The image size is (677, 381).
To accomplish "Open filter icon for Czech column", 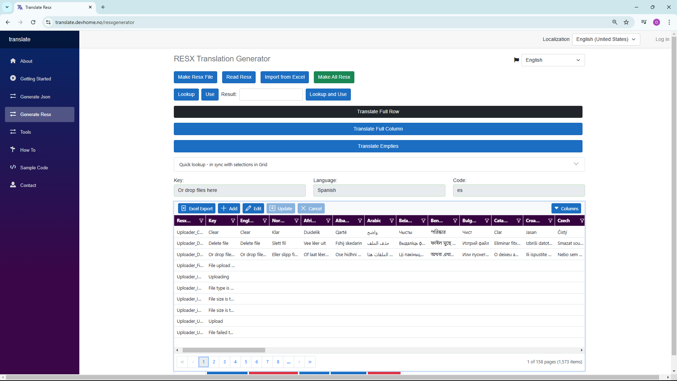I will point(582,221).
